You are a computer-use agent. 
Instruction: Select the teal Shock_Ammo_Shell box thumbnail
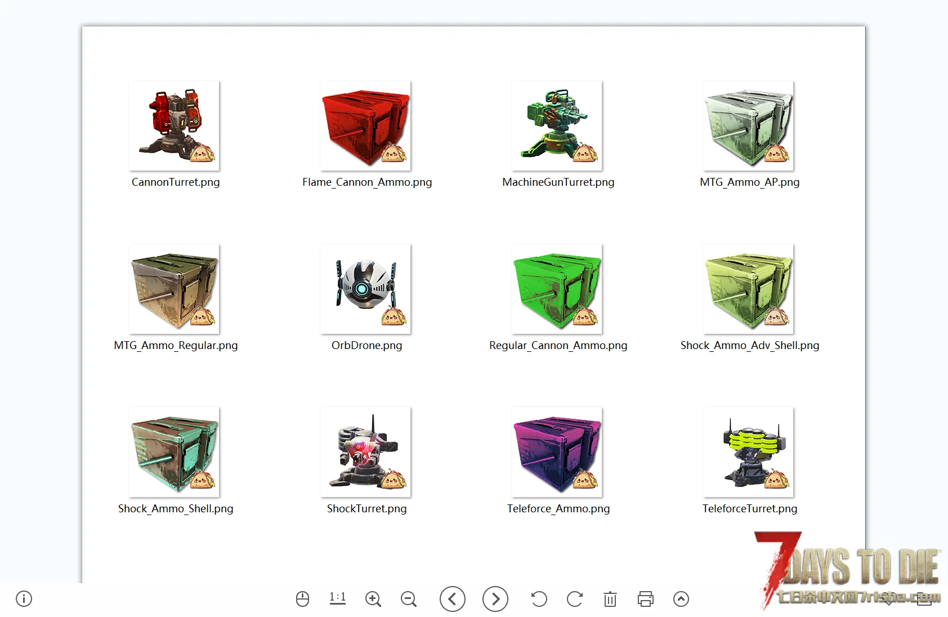(175, 452)
